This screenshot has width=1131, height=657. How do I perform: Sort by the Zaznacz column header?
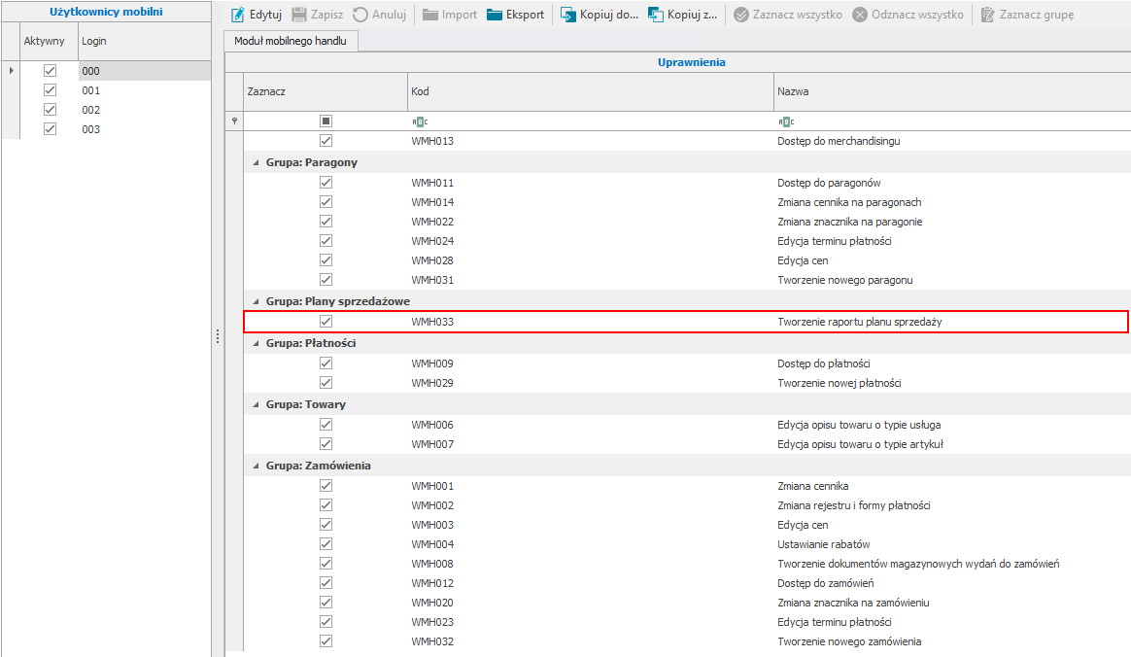click(326, 91)
